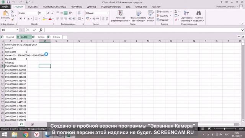
Task: Expand Условное форматирование menu
Action: (x=120, y=16)
